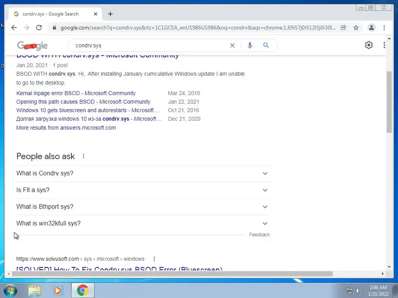Viewport: 398px width, 298px height.
Task: Click the taskbar clock 2:06 AM
Action: tap(378, 288)
